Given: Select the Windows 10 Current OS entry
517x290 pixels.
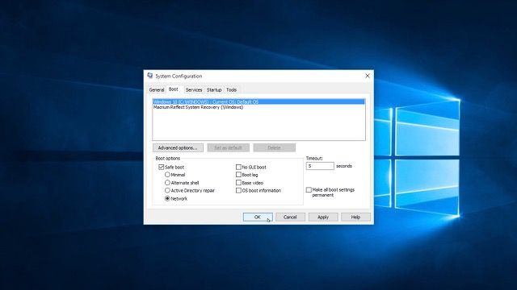Looking at the screenshot, I should pyautogui.click(x=258, y=102).
